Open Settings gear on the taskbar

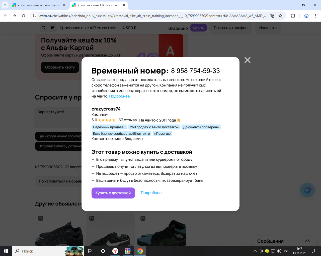coord(103,251)
